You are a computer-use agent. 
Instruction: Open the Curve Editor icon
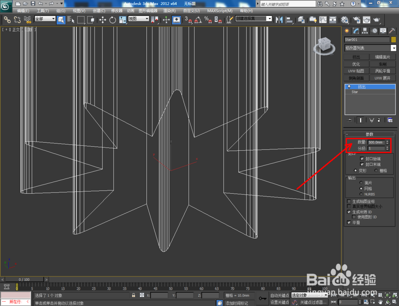[323, 20]
